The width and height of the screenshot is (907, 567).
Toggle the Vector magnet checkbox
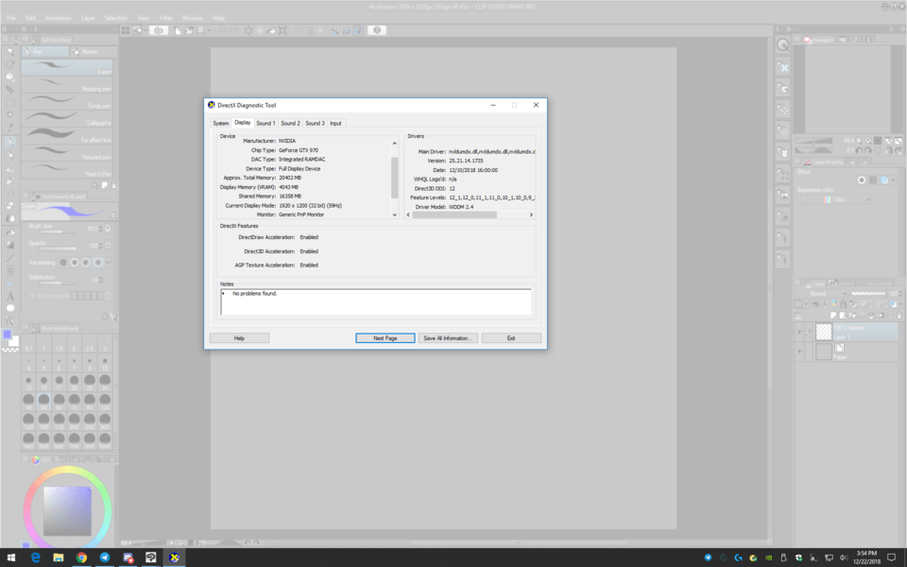32,296
